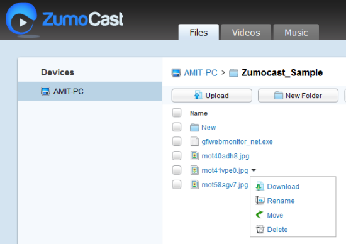The image size is (346, 244).
Task: Select AMIT-PC in the Devices list
Action: coord(90,91)
